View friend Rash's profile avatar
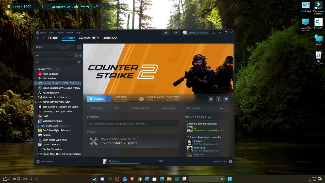Viewport: 325px width, 183px height. pos(189,143)
